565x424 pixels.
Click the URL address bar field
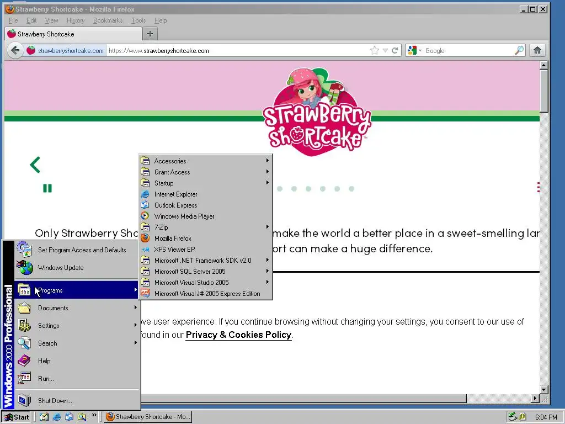tap(238, 50)
